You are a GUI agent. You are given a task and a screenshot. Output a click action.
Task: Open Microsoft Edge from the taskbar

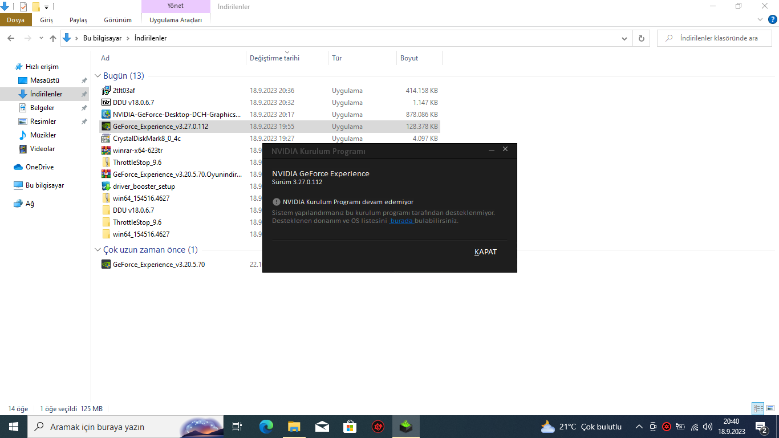pyautogui.click(x=266, y=427)
